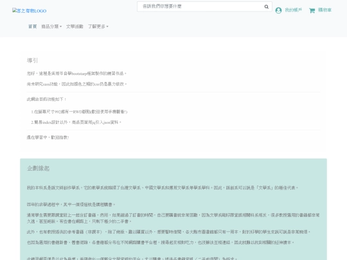Click the paragraph starting 我的本科系
The height and width of the screenshot is (260, 347).
pos(163,187)
